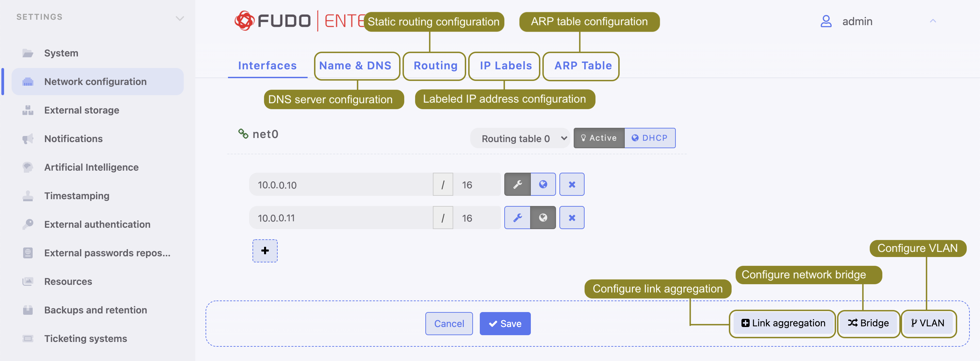This screenshot has width=980, height=361.
Task: Click the globe icon for 10.0.0.11
Action: pos(543,218)
